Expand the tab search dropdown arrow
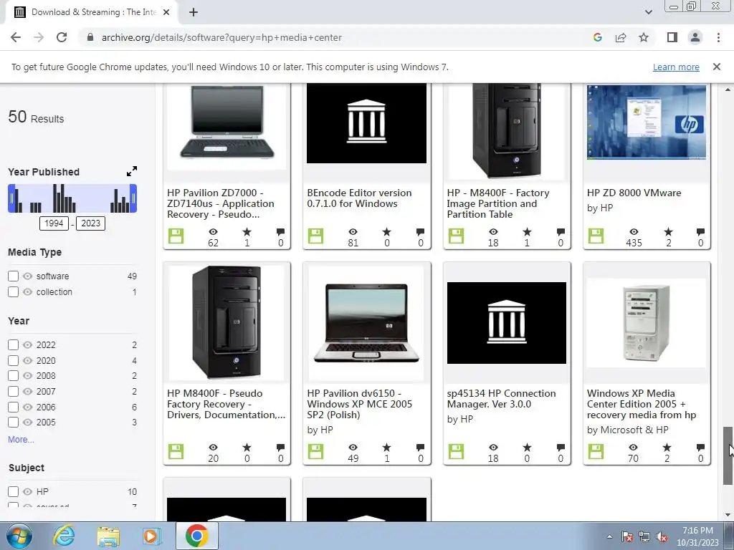734x550 pixels. pos(648,12)
